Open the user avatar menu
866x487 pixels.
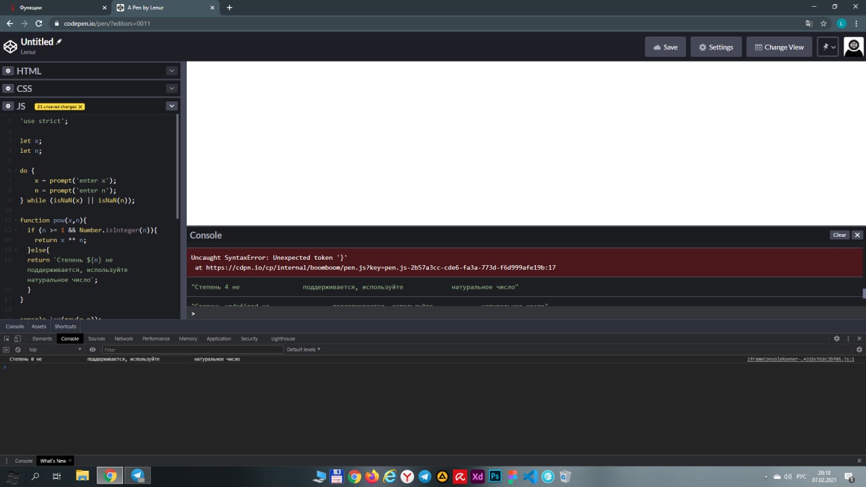(854, 47)
